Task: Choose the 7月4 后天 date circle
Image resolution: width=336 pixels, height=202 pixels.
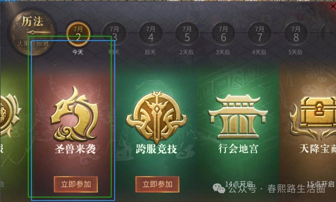Action: click(x=151, y=34)
